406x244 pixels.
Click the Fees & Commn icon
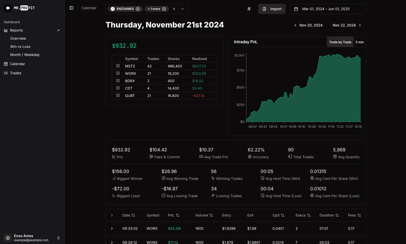tap(151, 157)
